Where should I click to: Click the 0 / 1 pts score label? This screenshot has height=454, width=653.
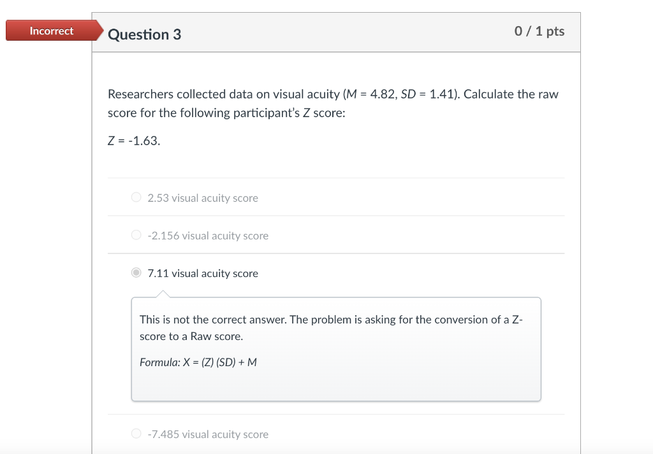[539, 31]
